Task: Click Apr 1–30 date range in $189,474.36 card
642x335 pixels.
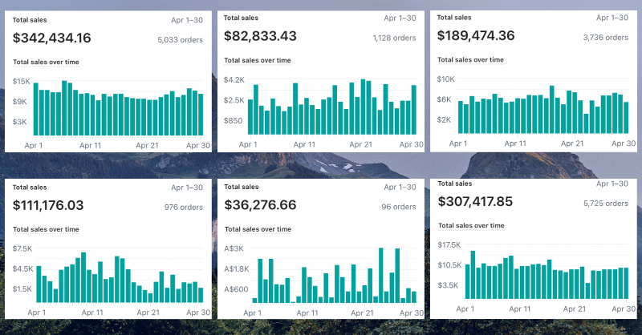Action: coord(612,18)
